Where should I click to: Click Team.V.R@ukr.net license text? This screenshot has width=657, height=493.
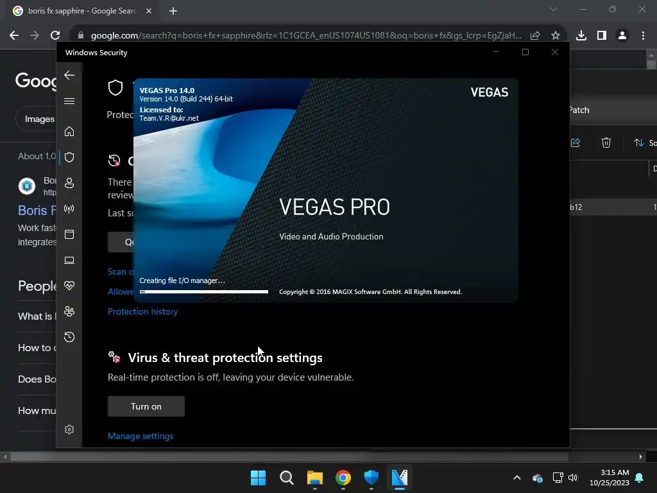169,118
